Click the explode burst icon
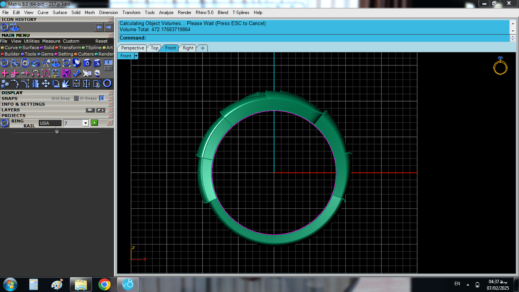519x292 pixels. [66, 84]
